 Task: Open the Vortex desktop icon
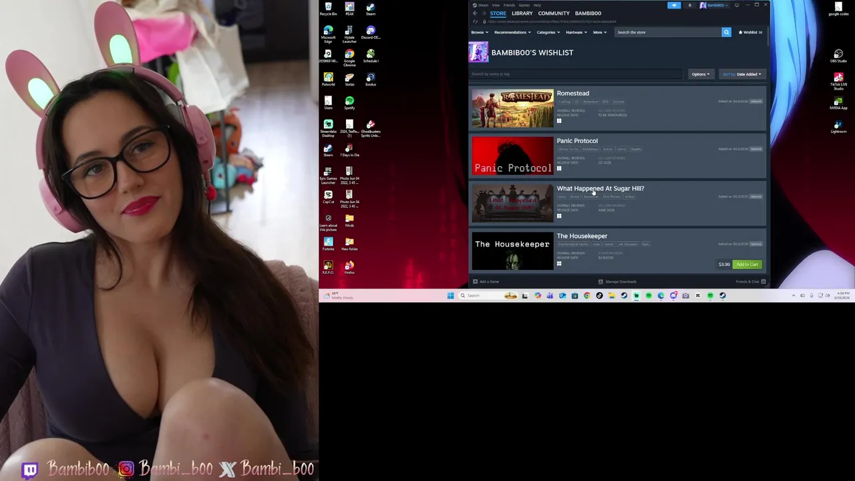[x=349, y=79]
